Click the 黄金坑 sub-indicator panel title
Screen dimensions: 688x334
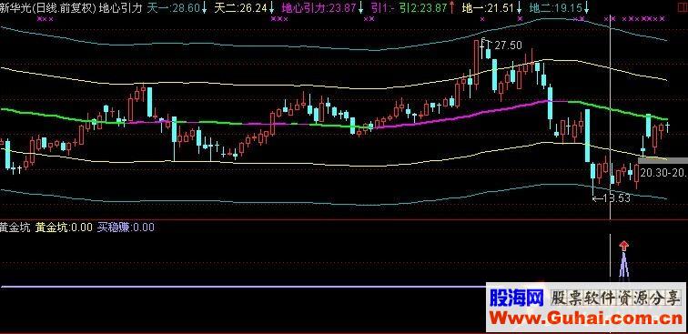click(15, 228)
